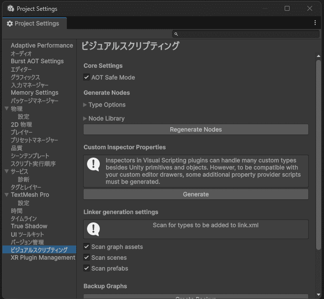The width and height of the screenshot is (324, 299).
Task: Select オーディオ in the settings list
Action: point(21,54)
